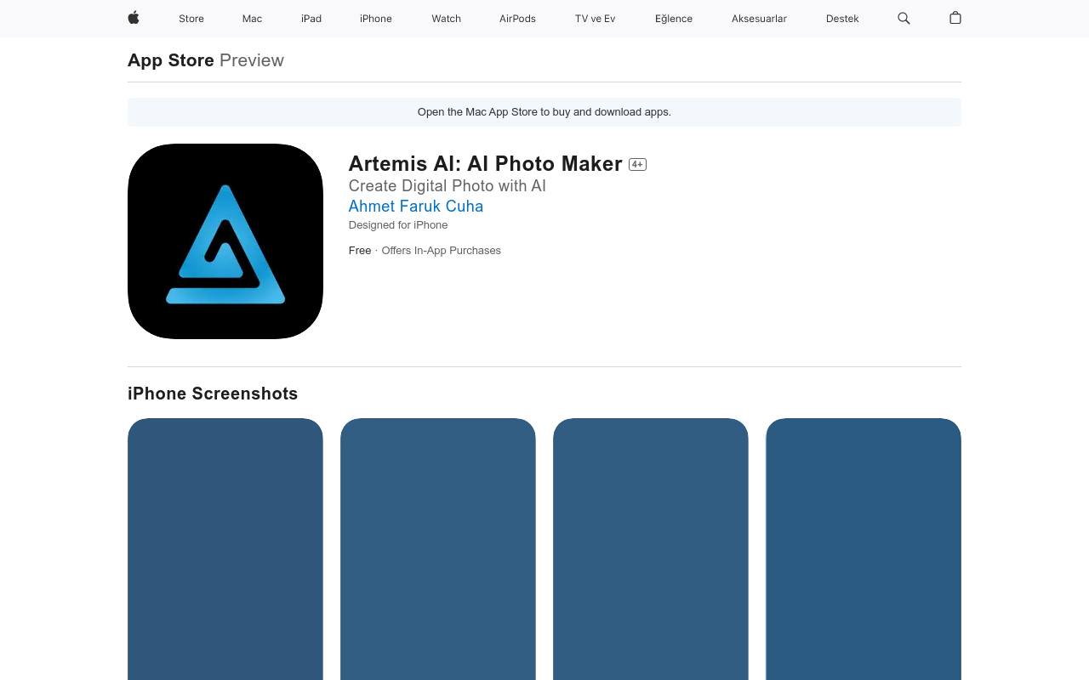Go to the iPad section

[311, 19]
